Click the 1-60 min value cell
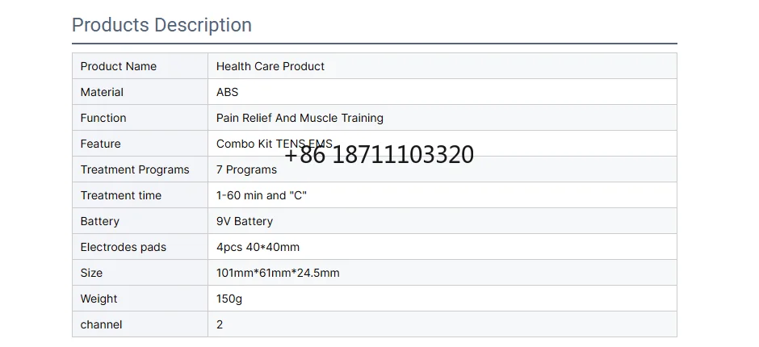 (x=442, y=195)
